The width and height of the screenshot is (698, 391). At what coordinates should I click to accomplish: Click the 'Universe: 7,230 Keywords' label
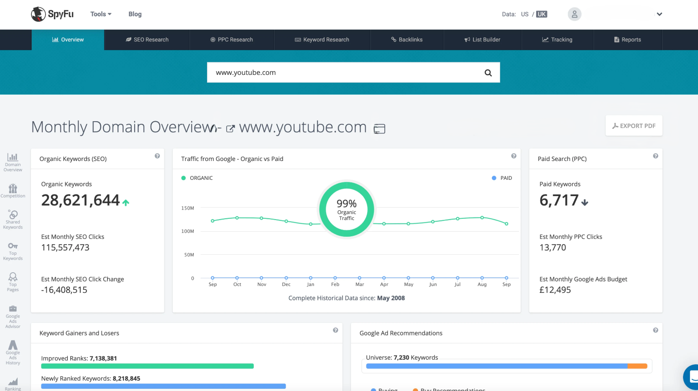click(402, 358)
